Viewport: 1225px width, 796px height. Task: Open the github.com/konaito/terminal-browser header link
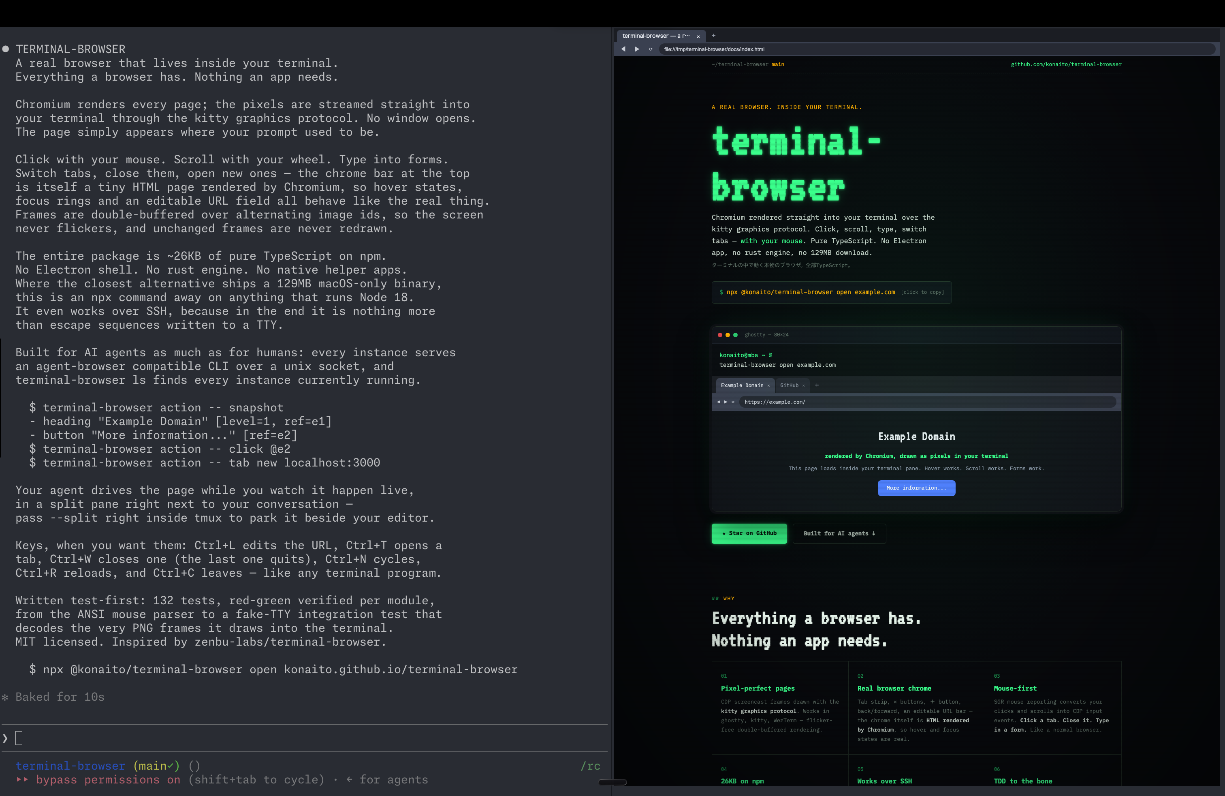pyautogui.click(x=1066, y=64)
